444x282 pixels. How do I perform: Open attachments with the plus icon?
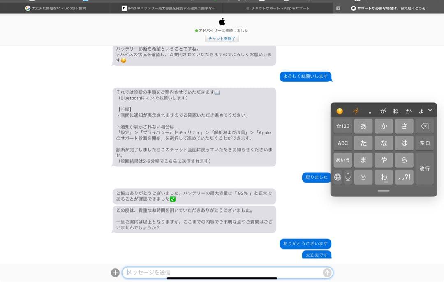[115, 273]
